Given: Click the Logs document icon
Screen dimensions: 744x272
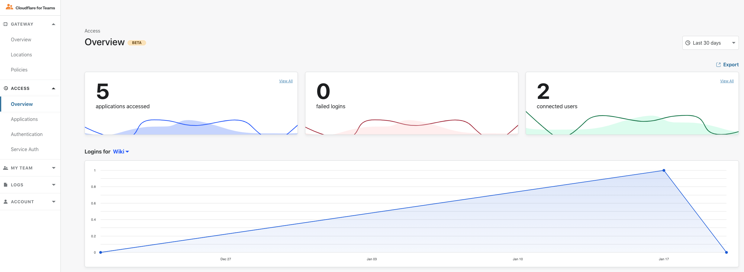Looking at the screenshot, I should pos(5,185).
